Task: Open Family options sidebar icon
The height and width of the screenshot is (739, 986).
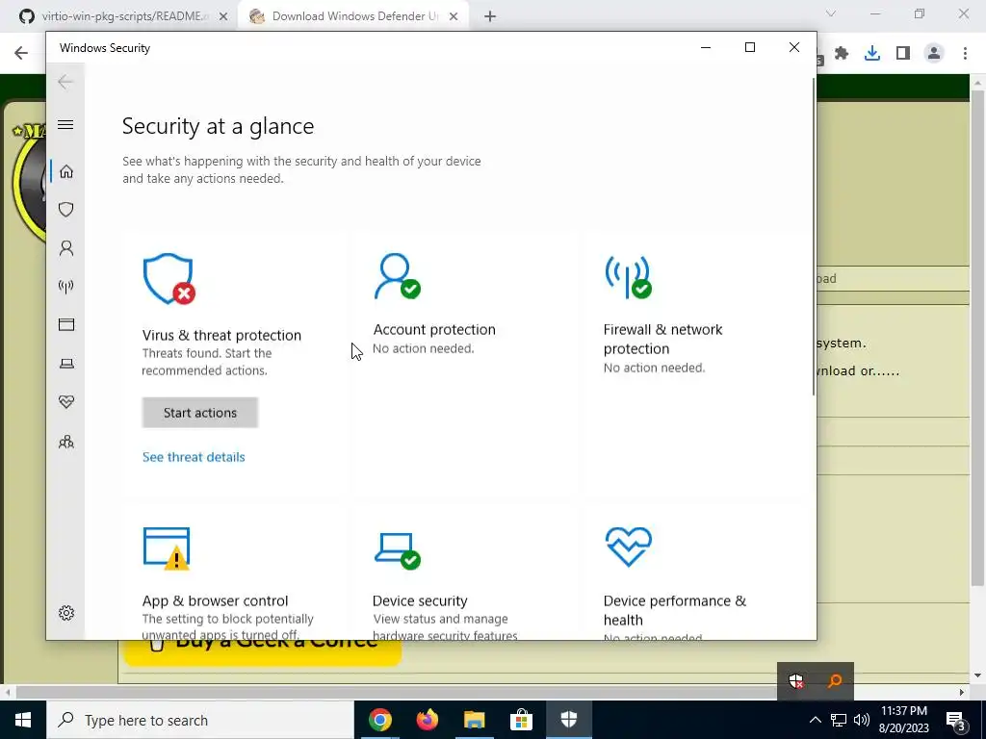Action: 66,443
